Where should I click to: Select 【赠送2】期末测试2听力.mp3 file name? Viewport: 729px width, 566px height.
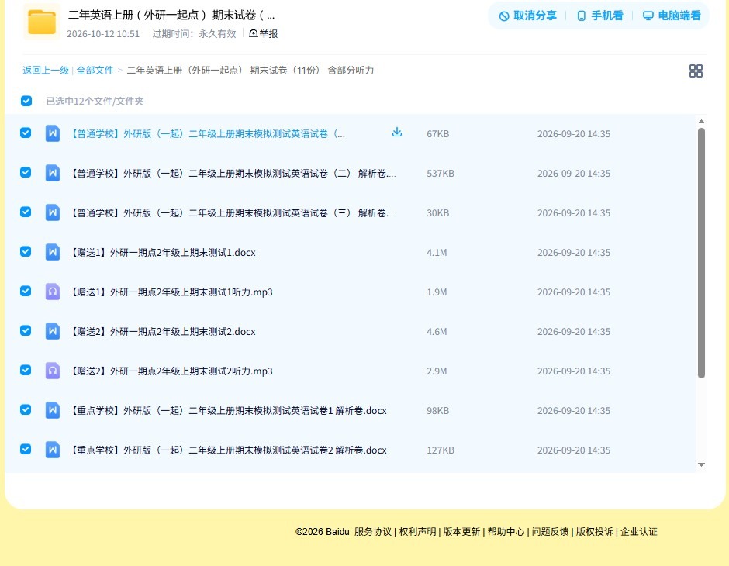tap(171, 371)
